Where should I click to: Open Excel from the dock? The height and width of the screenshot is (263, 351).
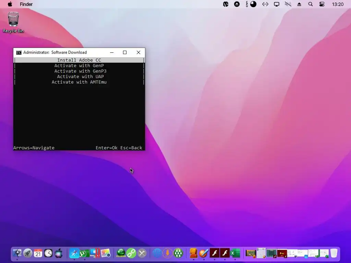[235, 253]
